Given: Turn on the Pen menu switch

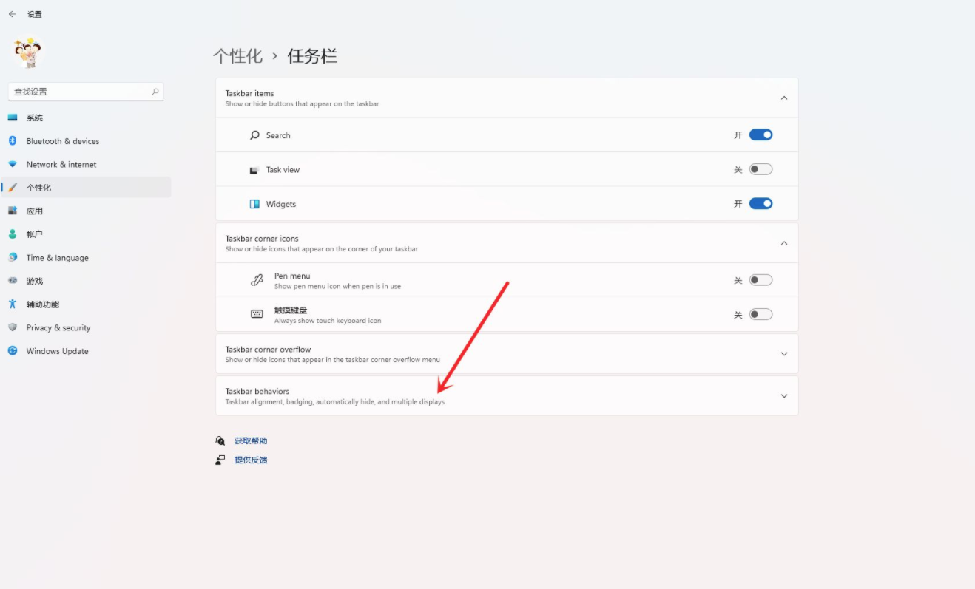Looking at the screenshot, I should [x=761, y=279].
